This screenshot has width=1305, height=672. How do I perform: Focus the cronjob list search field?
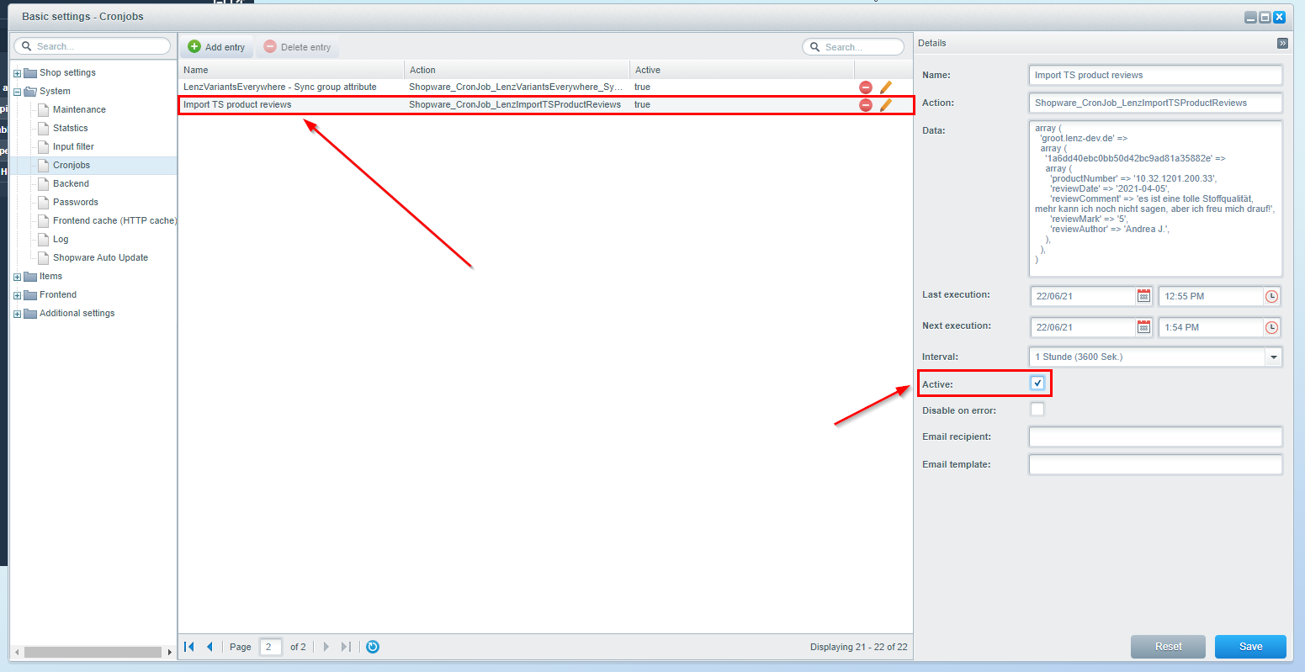click(x=853, y=47)
